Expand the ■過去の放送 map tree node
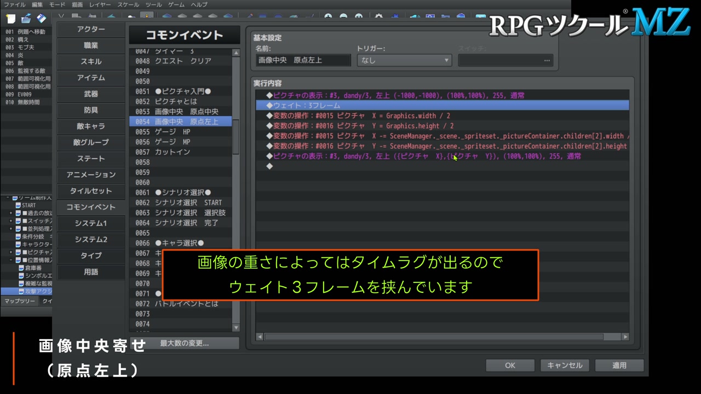The image size is (701, 394). click(11, 213)
